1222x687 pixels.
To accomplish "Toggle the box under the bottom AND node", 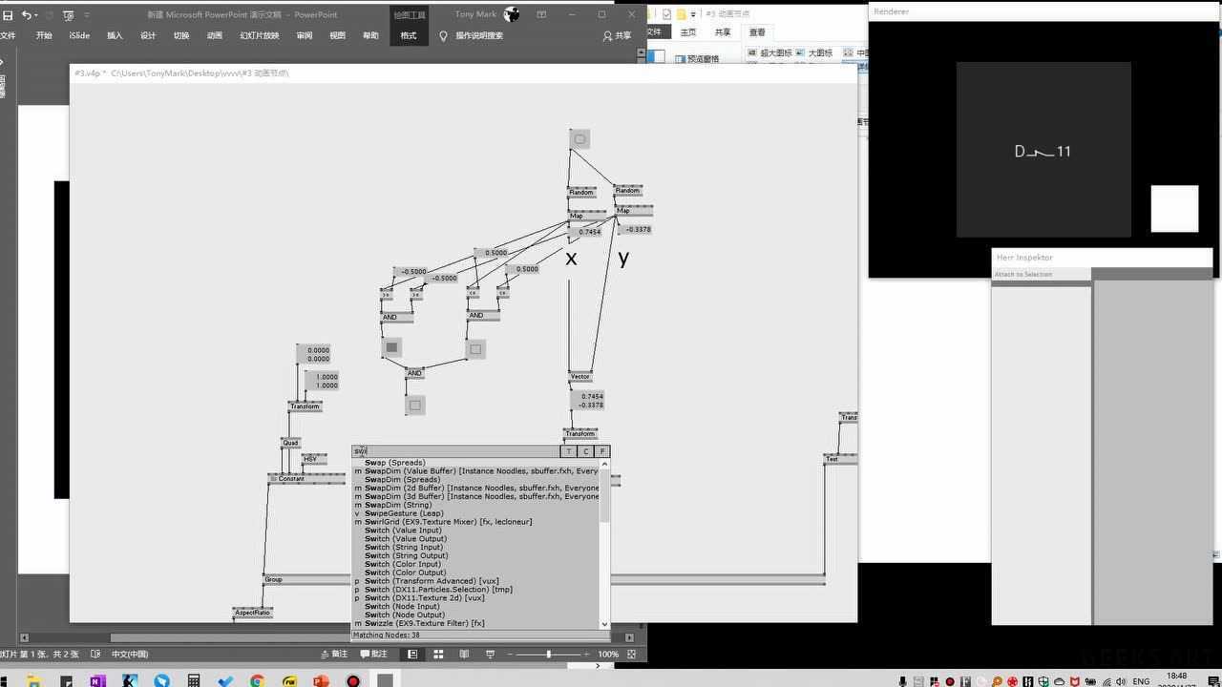I will (x=414, y=406).
